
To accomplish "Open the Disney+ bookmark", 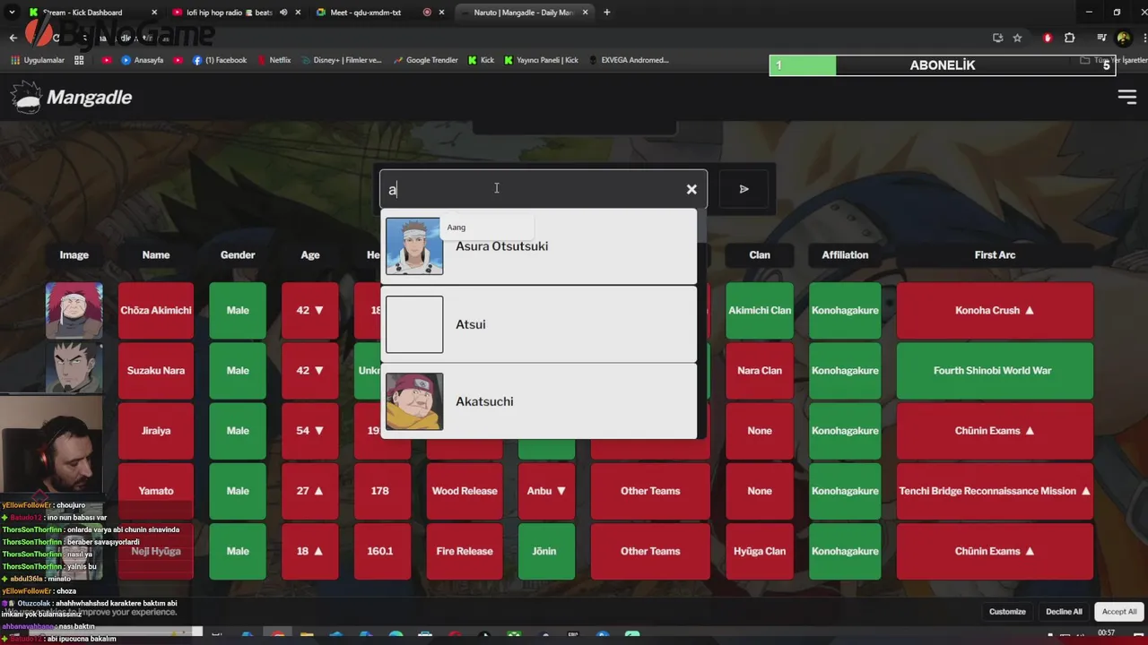I will click(x=341, y=60).
